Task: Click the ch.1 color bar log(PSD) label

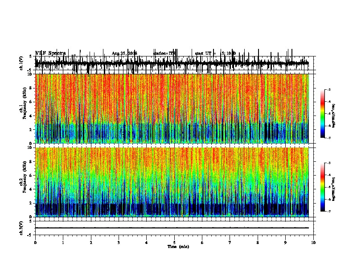Action: tap(334, 116)
